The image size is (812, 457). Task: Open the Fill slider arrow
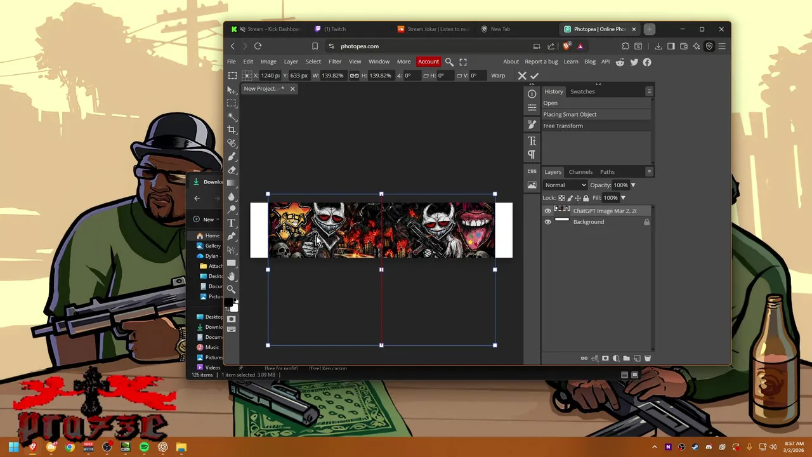point(623,198)
